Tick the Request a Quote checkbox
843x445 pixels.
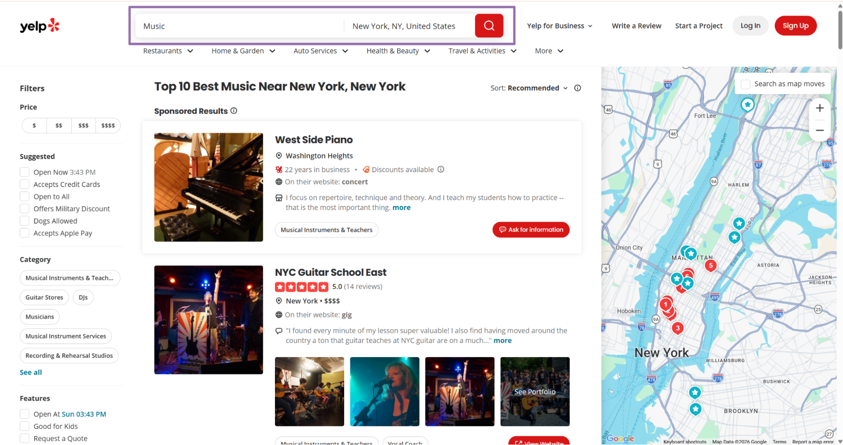click(x=24, y=439)
